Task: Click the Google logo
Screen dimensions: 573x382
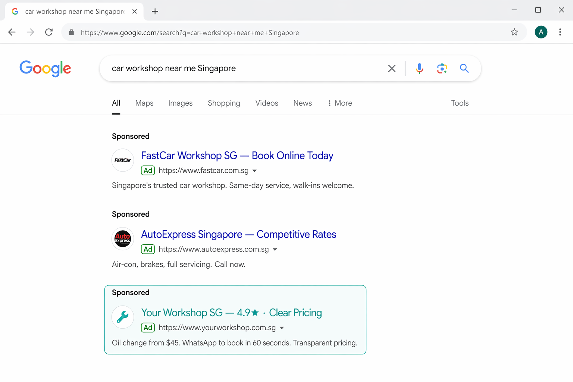Action: (x=45, y=69)
